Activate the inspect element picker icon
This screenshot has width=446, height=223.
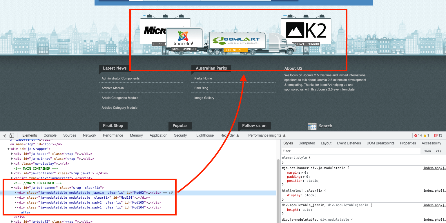(x=4, y=135)
